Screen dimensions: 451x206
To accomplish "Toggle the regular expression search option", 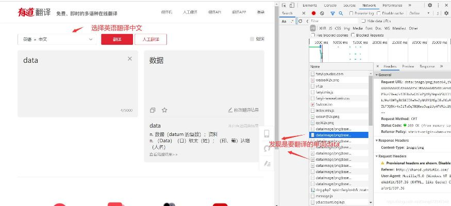I will [293, 21].
